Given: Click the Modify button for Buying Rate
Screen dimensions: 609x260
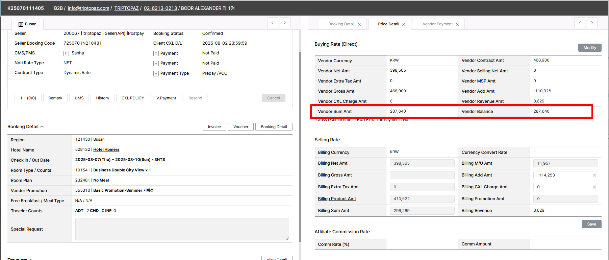Looking at the screenshot, I should tap(589, 48).
